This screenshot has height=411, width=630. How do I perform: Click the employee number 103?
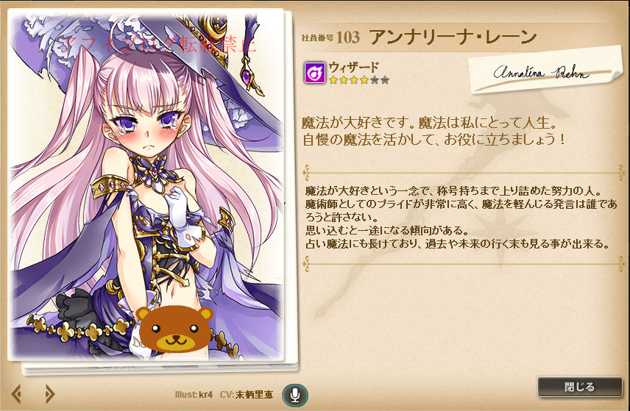click(347, 37)
